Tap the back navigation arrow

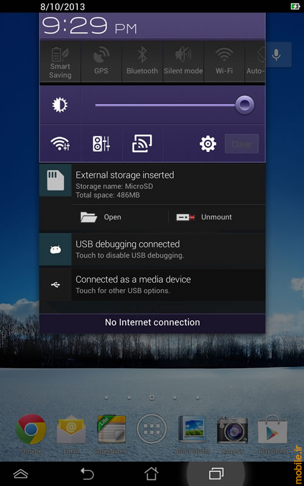pyautogui.click(x=87, y=474)
